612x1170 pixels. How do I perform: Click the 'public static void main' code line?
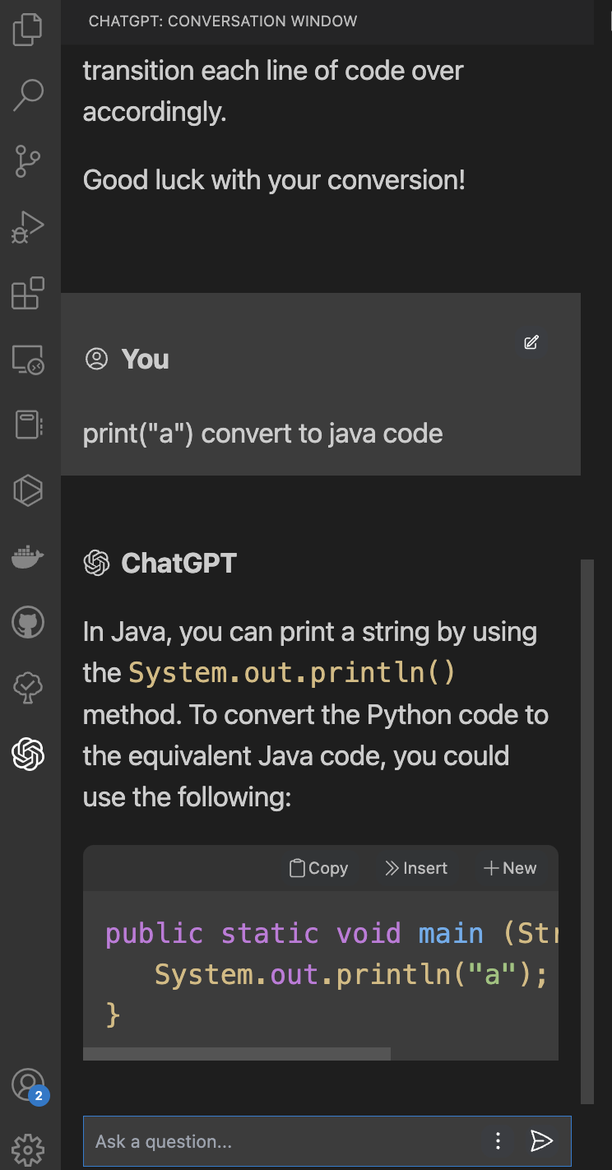tap(331, 934)
